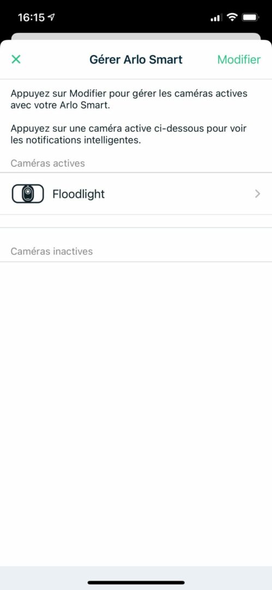Tap the 'Appuyez sur une caméra active' paragraph

pos(129,135)
